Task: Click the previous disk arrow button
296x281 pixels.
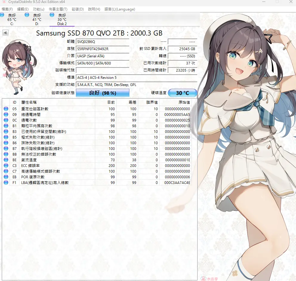Action: point(5,33)
